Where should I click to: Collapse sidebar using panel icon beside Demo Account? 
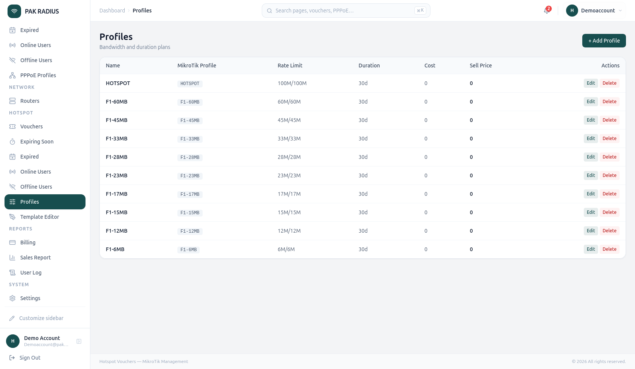tap(79, 341)
